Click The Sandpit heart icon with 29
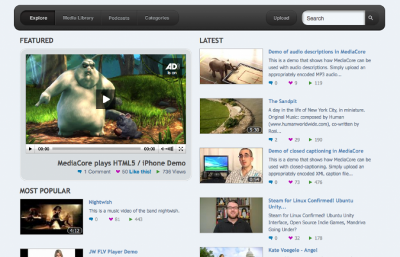The width and height of the screenshot is (400, 257). coord(290,140)
